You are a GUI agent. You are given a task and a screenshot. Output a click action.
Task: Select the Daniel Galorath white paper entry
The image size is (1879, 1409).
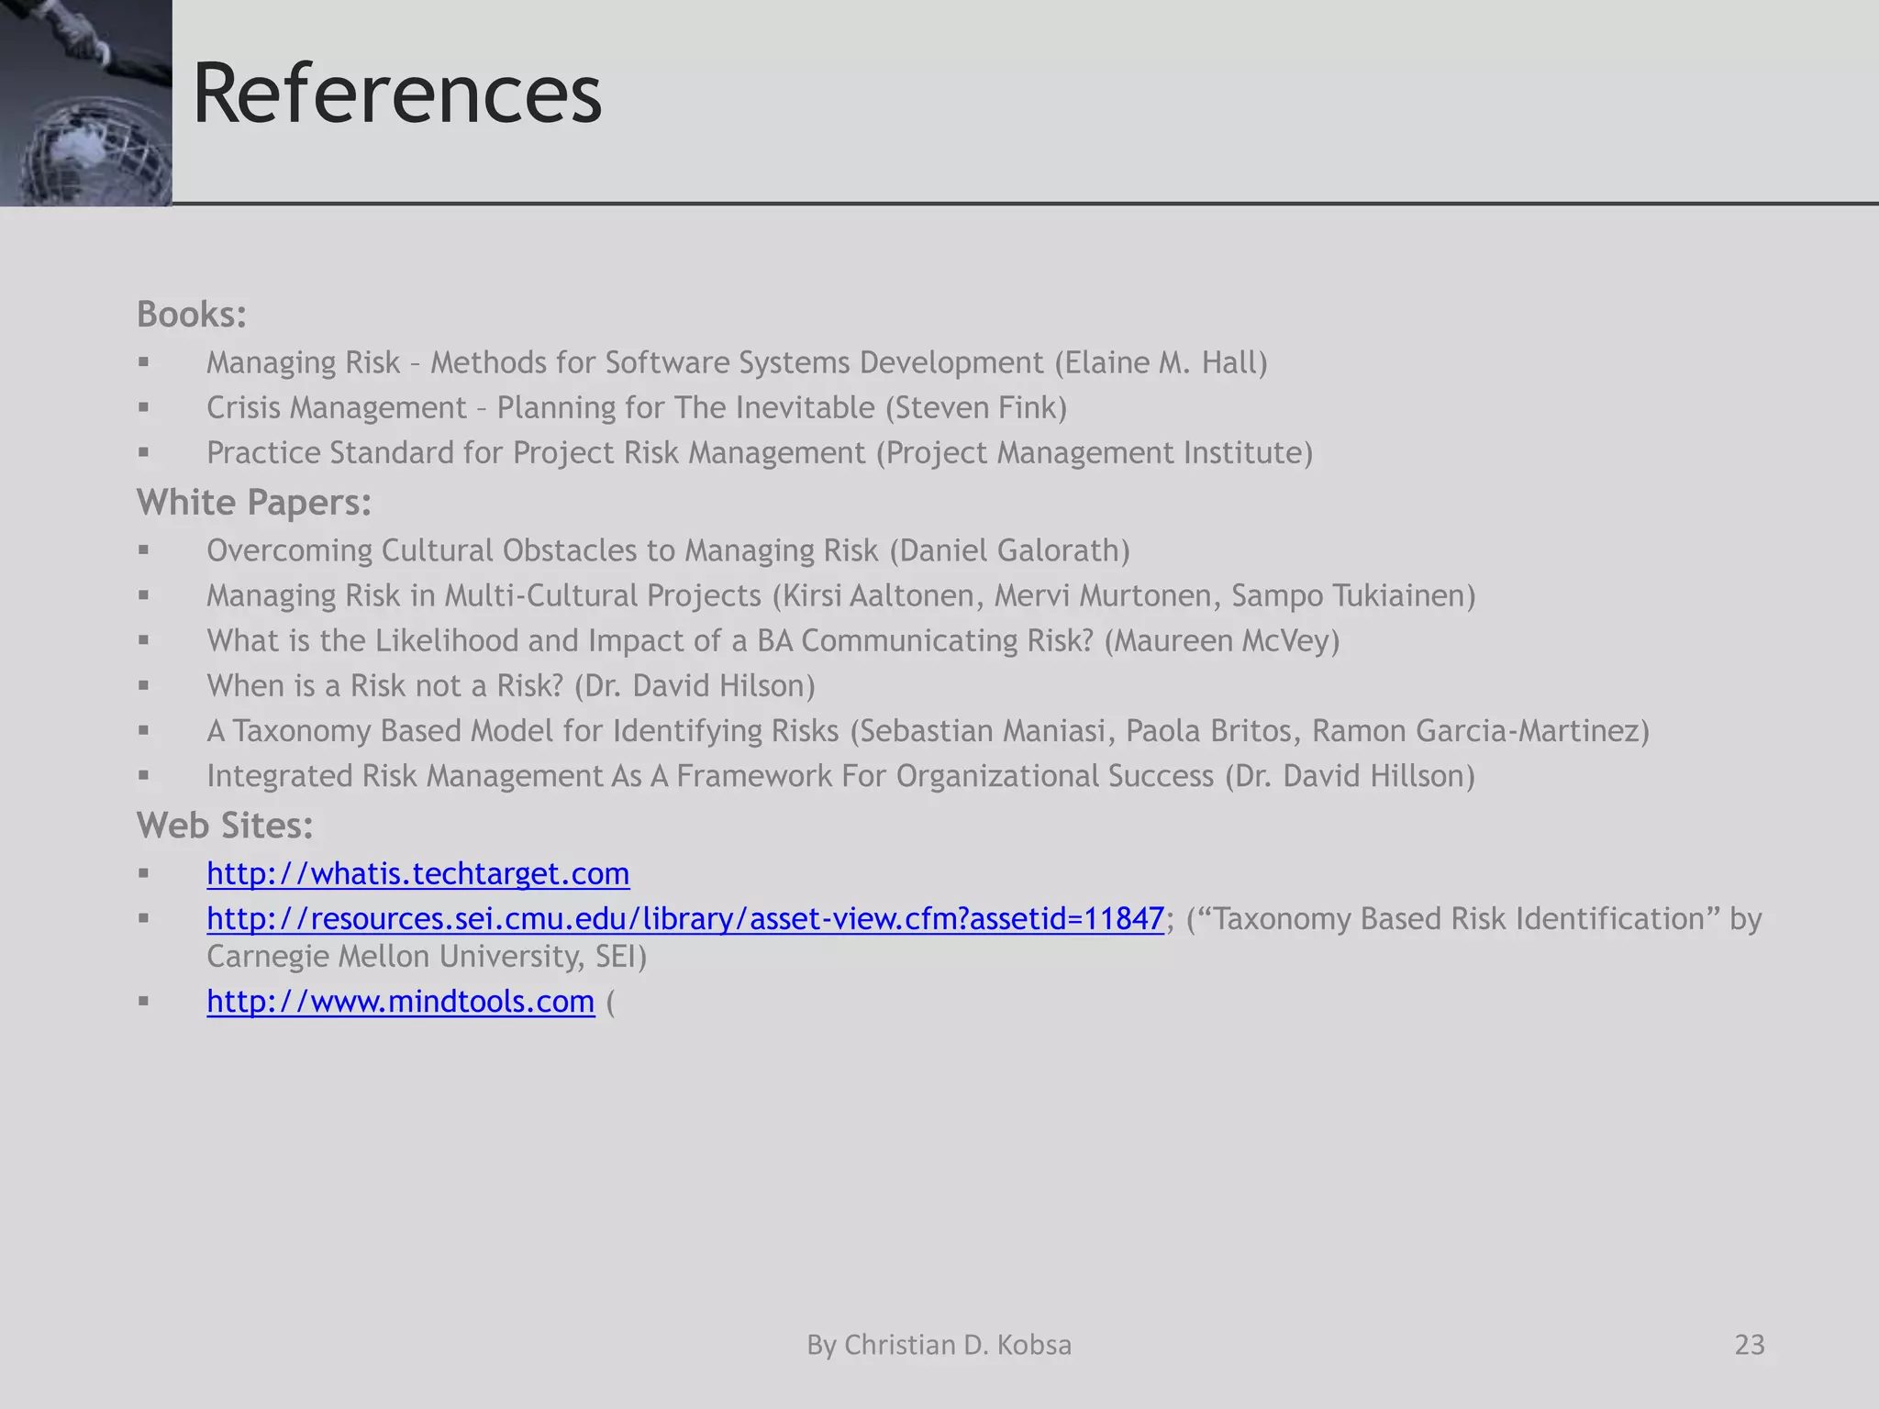667,550
